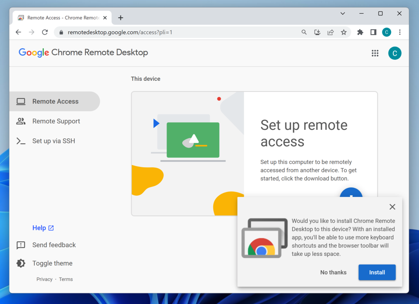Share this page using the share icon
The height and width of the screenshot is (304, 419).
[x=331, y=32]
